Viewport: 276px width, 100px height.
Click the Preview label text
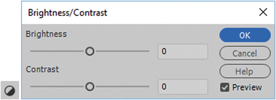(247, 87)
